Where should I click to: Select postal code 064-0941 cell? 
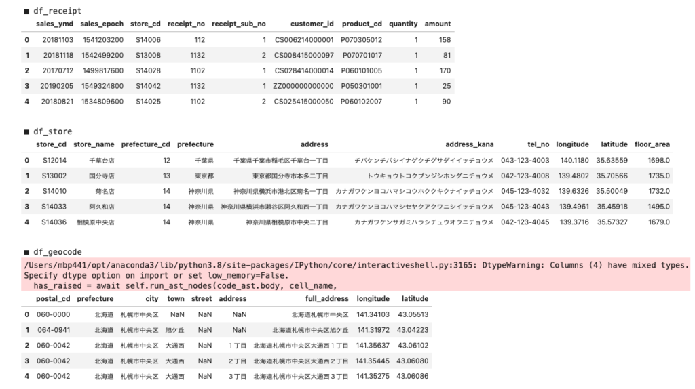(53, 330)
